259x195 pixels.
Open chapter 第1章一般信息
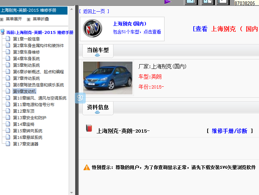[26, 39]
